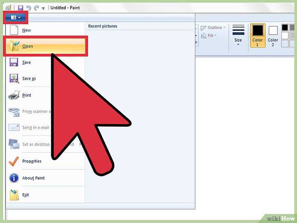Viewport: 297px width, 223px height.
Task: Click the Exit folder icon
Action: click(x=14, y=195)
